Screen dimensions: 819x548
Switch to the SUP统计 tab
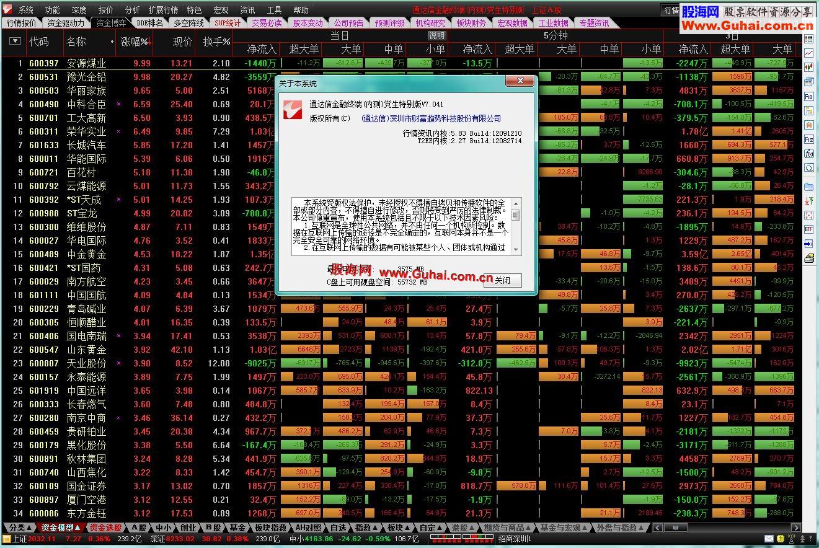(x=228, y=23)
